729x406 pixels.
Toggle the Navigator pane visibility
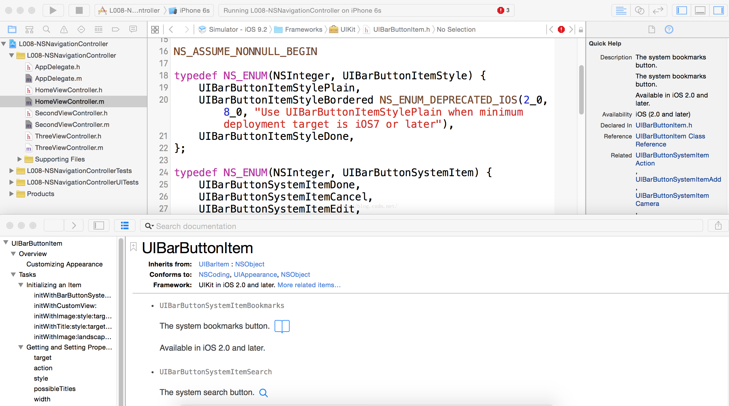point(682,11)
